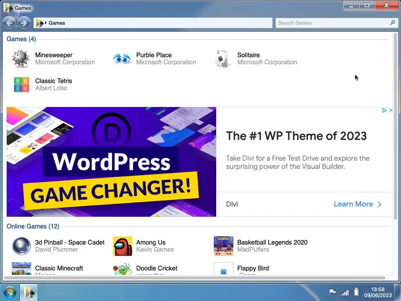This screenshot has height=301, width=401.
Task: Click 'Basketball Legends 2020' label
Action: (273, 242)
